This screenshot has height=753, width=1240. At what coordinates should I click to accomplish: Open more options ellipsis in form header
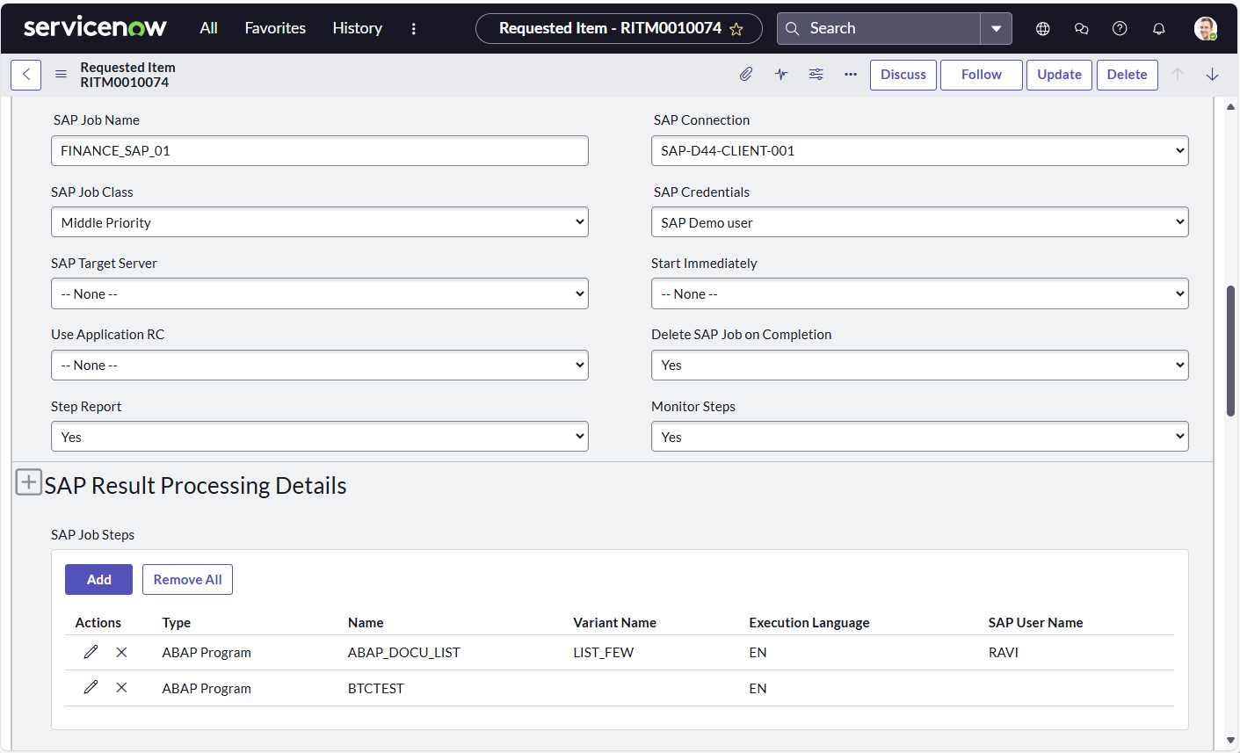pos(851,75)
